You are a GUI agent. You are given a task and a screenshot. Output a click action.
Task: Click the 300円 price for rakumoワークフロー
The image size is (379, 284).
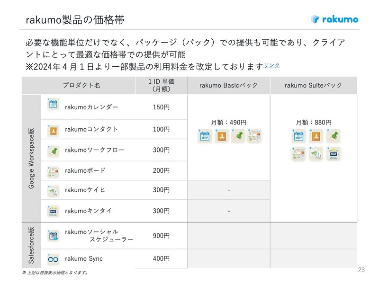point(161,150)
